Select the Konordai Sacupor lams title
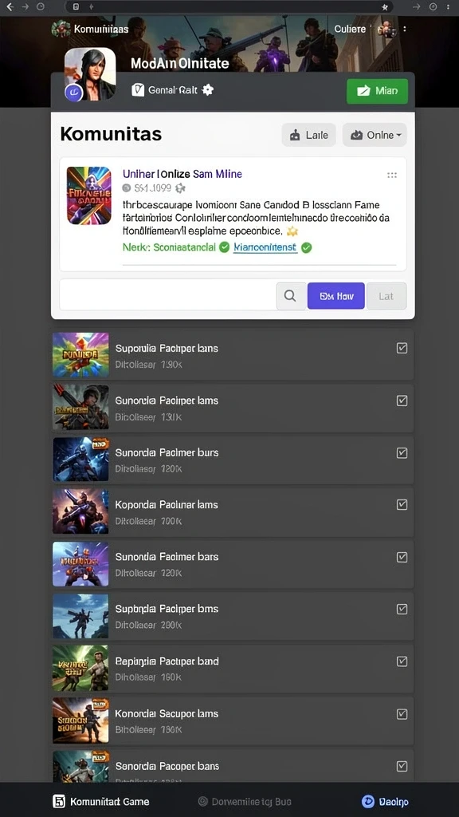The height and width of the screenshot is (817, 459). (167, 714)
